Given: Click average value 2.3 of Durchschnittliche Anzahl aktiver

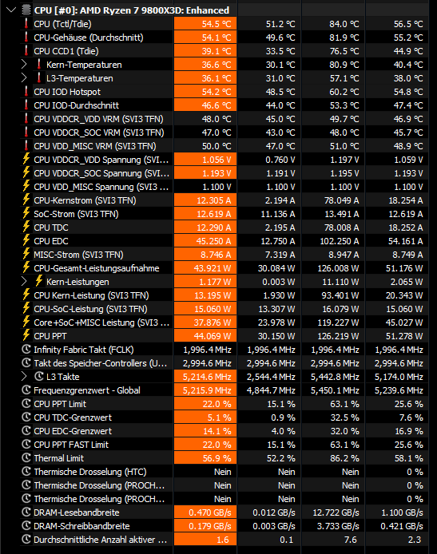Looking at the screenshot, I should coord(415,540).
